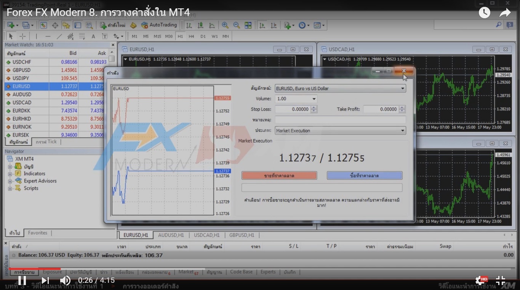Select the equidistant channel tool

(71, 36)
